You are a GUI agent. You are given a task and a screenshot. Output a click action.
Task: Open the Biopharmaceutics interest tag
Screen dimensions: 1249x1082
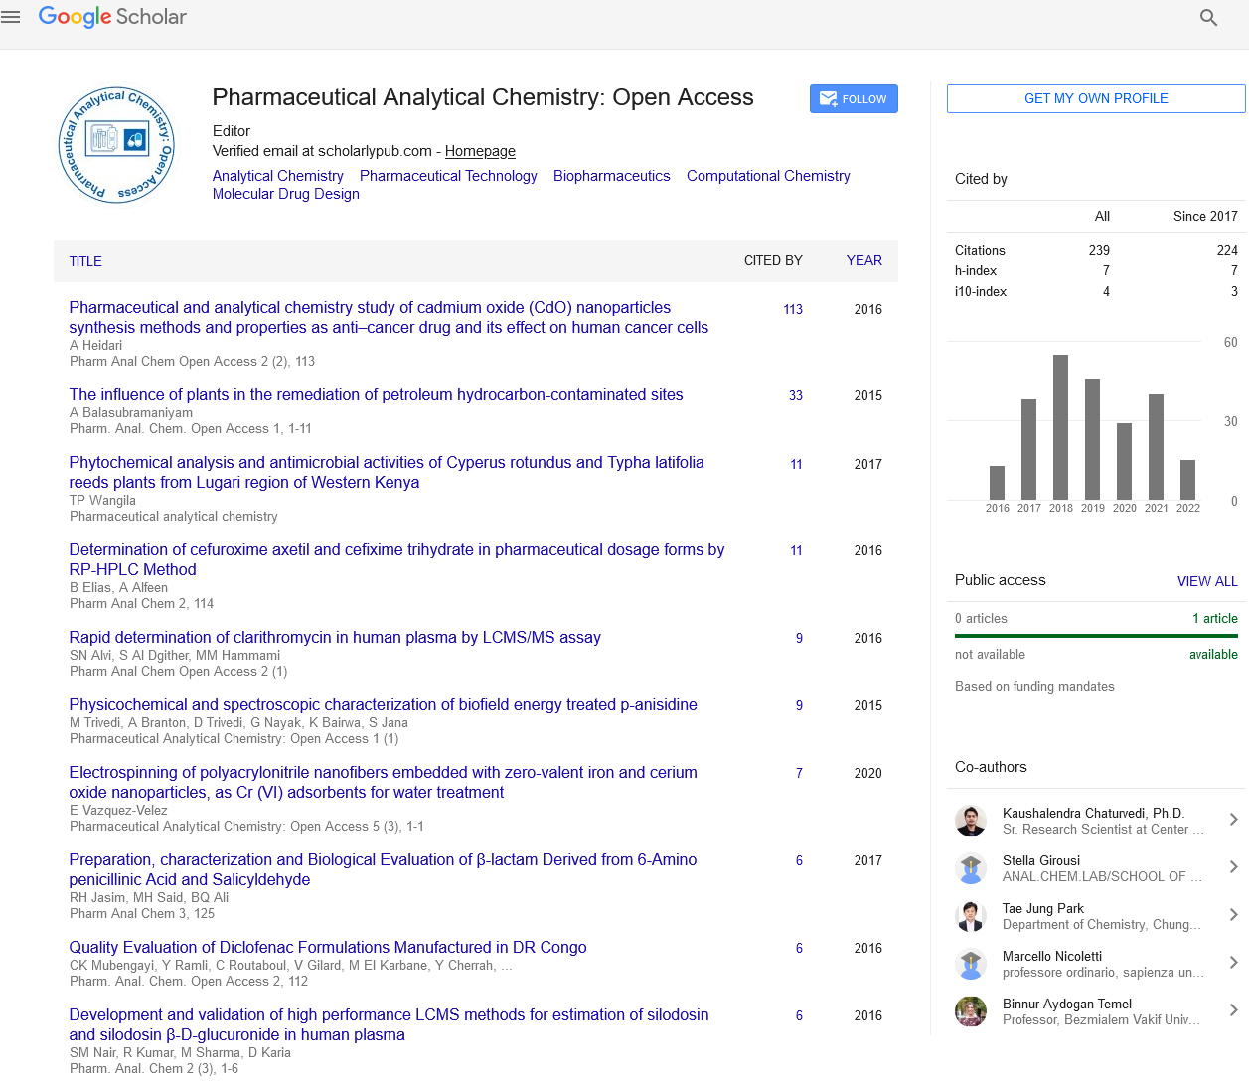[x=612, y=176]
